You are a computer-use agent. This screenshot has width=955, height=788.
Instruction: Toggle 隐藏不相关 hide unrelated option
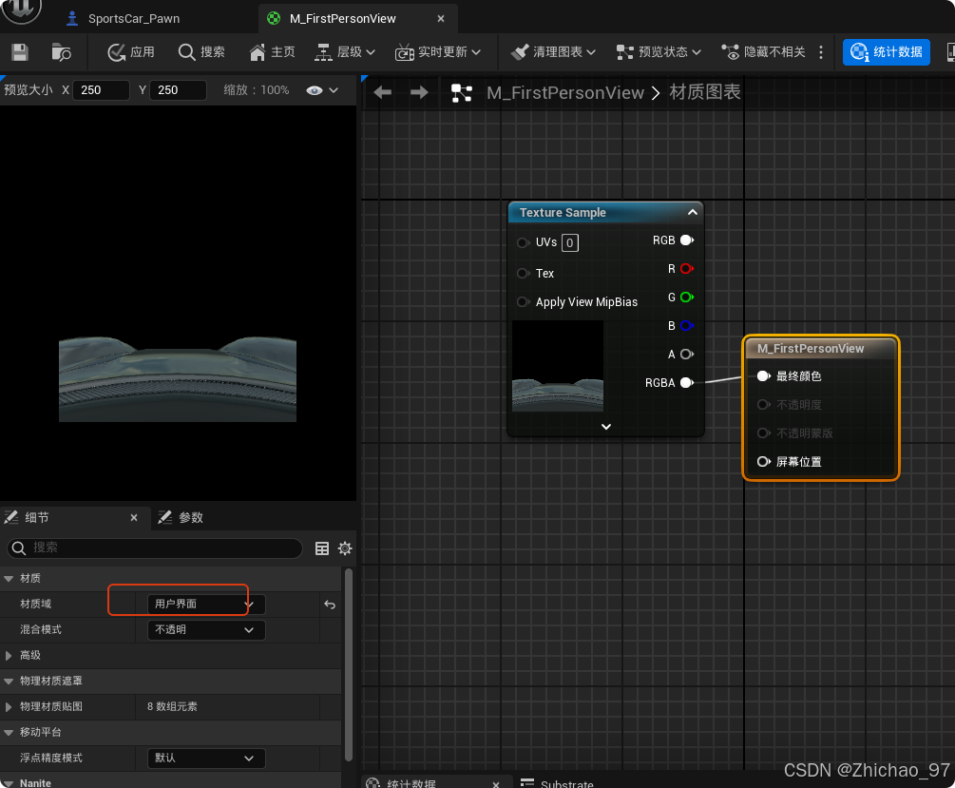pos(763,52)
